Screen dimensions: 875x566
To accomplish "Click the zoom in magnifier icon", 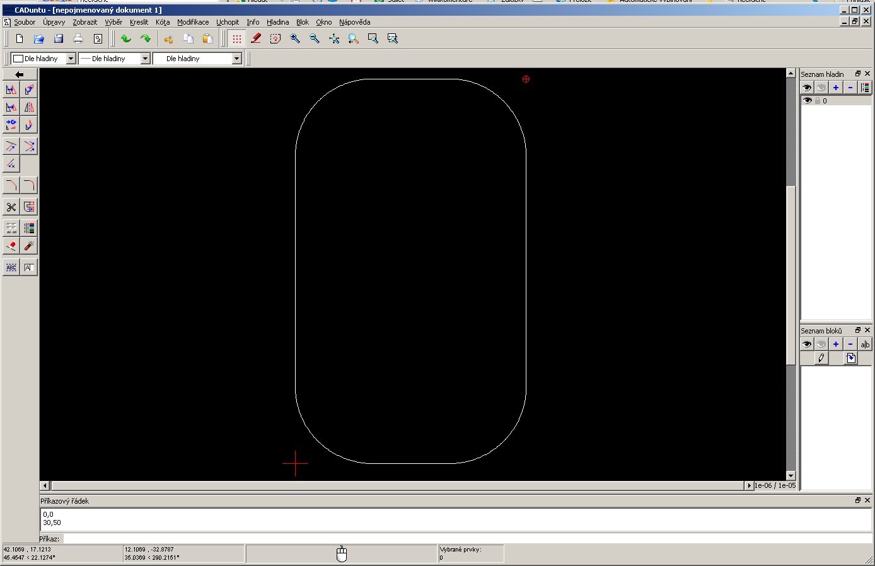I will [x=295, y=38].
